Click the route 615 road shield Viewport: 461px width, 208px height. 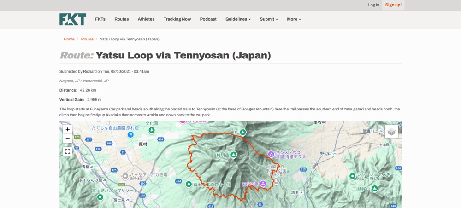[304, 169]
